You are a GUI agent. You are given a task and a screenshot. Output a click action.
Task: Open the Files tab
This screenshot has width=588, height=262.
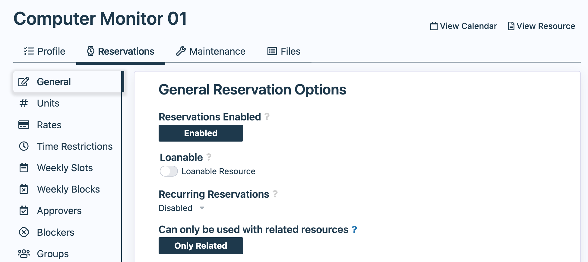[x=284, y=51]
